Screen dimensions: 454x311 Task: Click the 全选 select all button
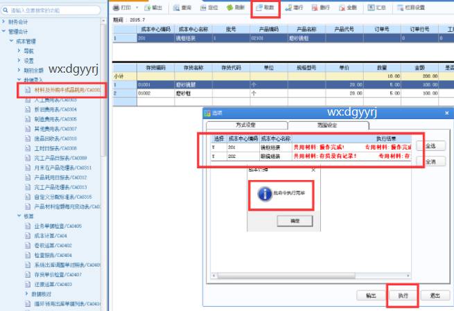431,146
